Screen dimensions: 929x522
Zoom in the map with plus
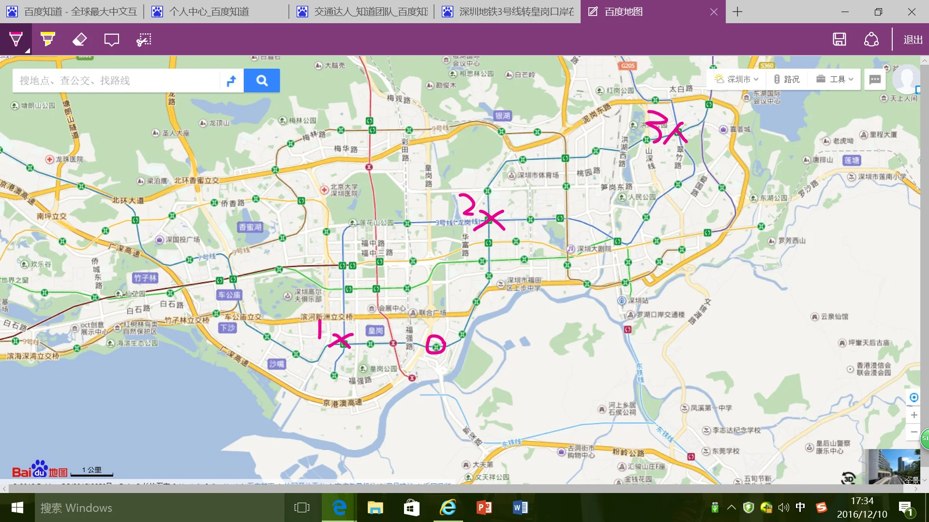(914, 415)
